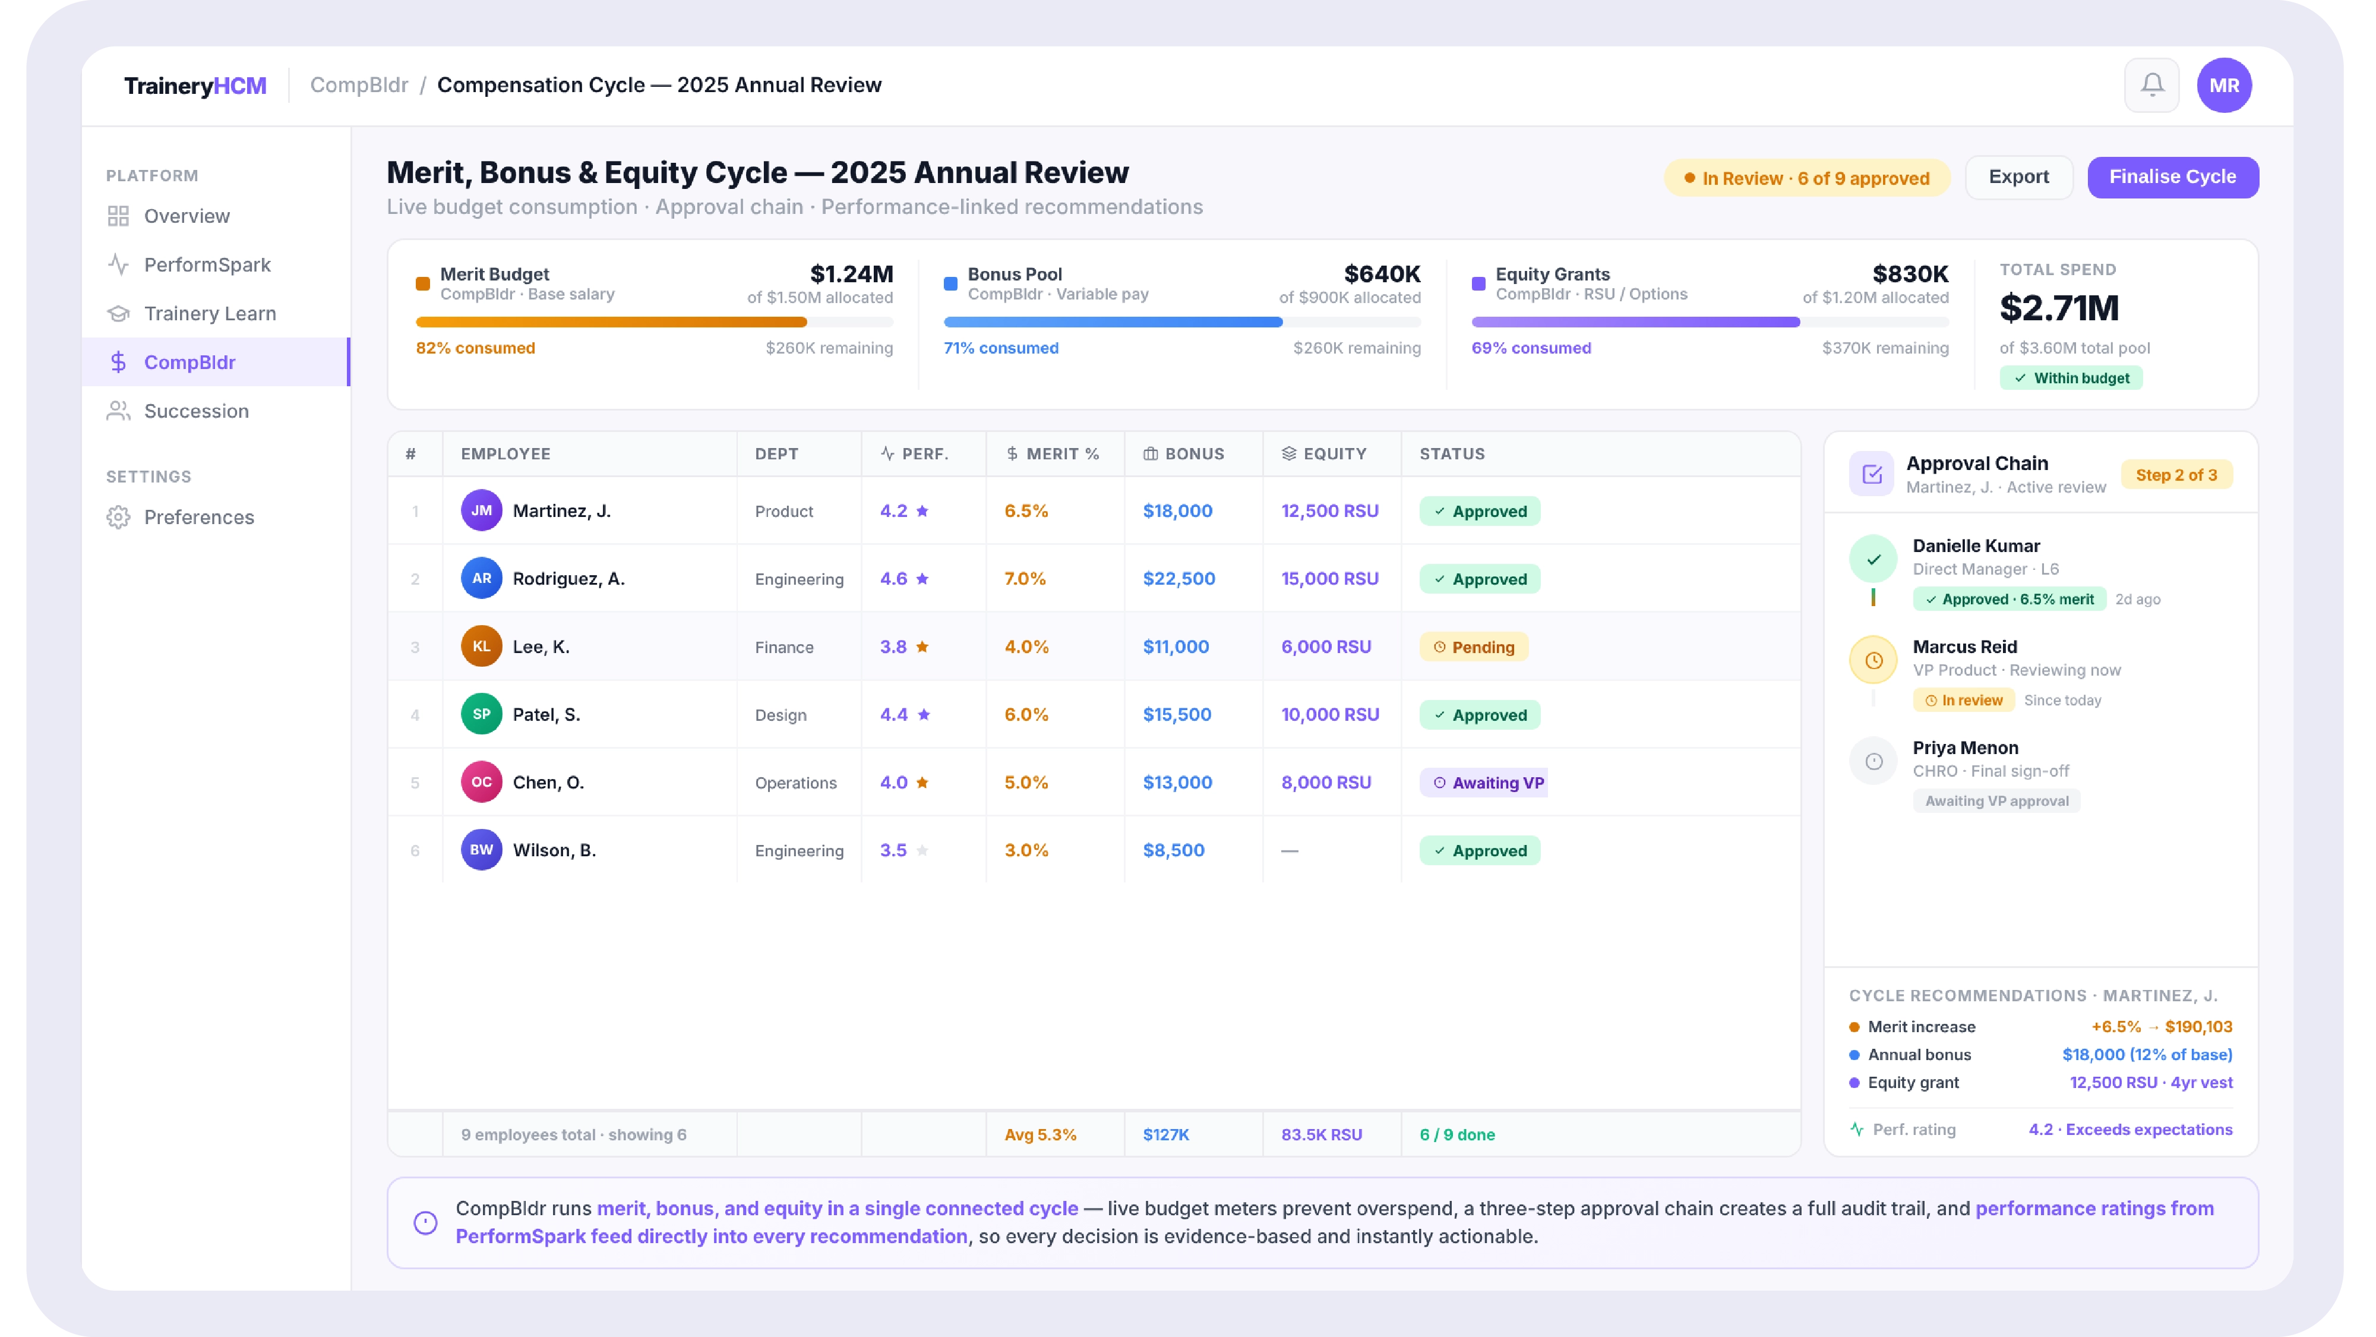Click Priya Menon's pending step icon
Viewport: 2376px width, 1337px height.
click(1873, 762)
